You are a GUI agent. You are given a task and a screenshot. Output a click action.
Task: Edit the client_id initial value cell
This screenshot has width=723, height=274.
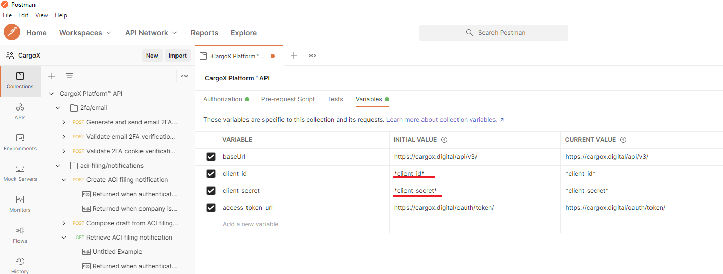click(x=475, y=174)
